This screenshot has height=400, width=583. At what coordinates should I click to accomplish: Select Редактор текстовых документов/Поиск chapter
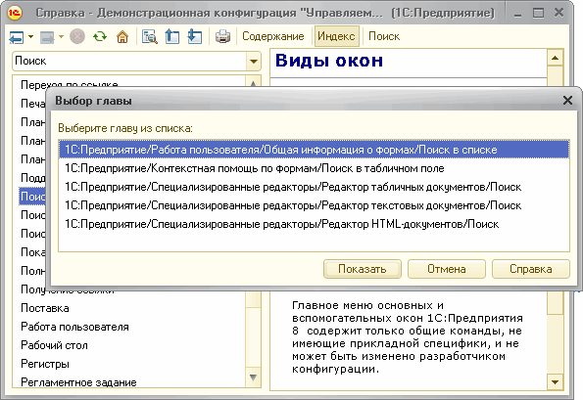click(314, 205)
